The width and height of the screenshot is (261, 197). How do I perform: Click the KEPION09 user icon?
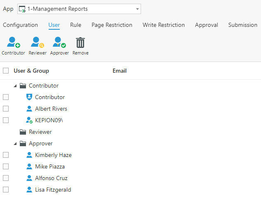[29, 120]
